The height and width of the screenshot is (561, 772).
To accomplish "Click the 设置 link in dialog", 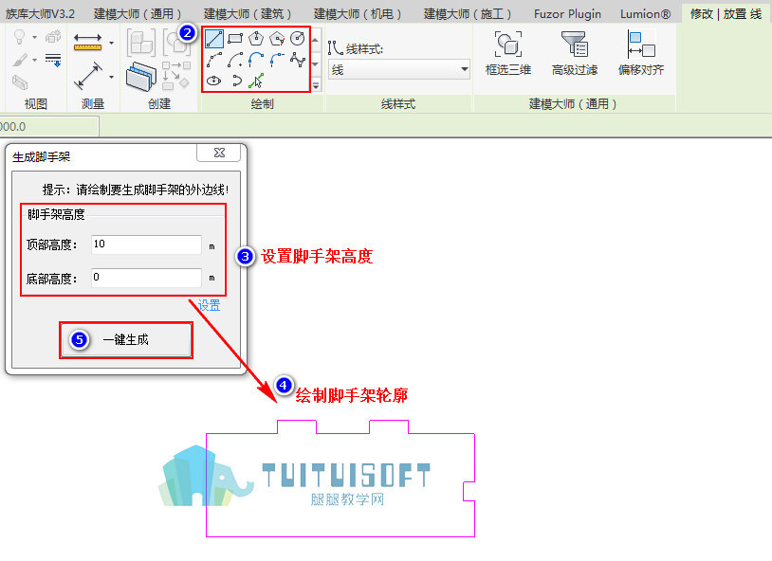I will pyautogui.click(x=209, y=305).
